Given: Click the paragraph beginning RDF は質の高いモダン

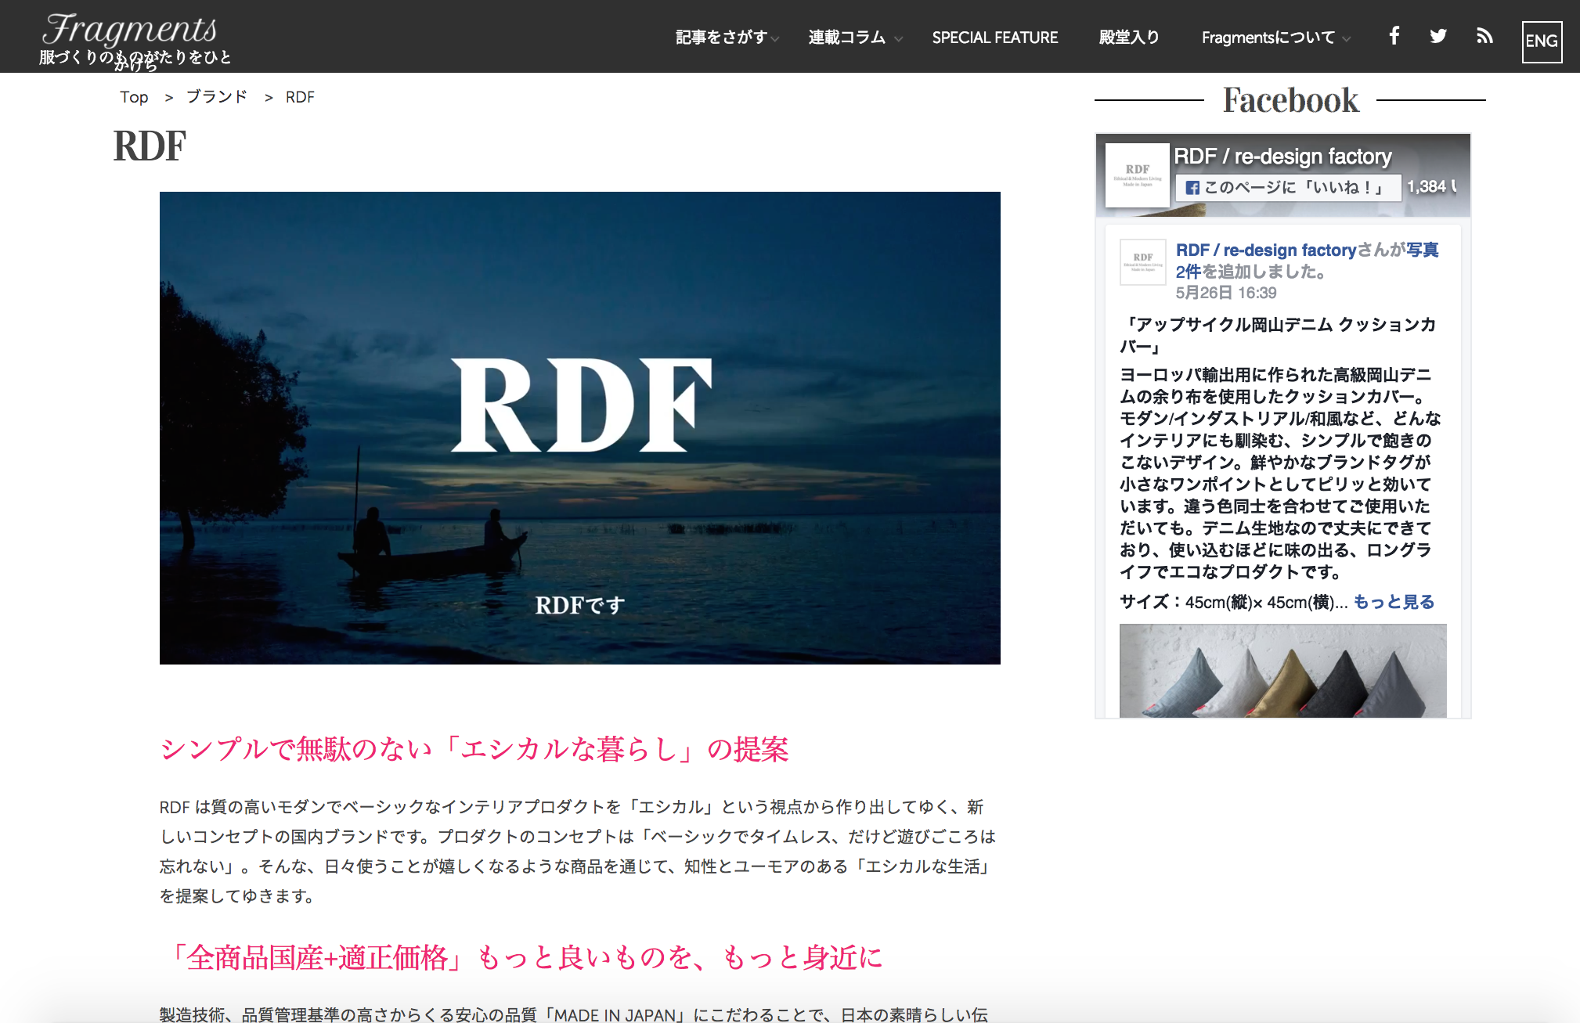Looking at the screenshot, I should pyautogui.click(x=578, y=852).
